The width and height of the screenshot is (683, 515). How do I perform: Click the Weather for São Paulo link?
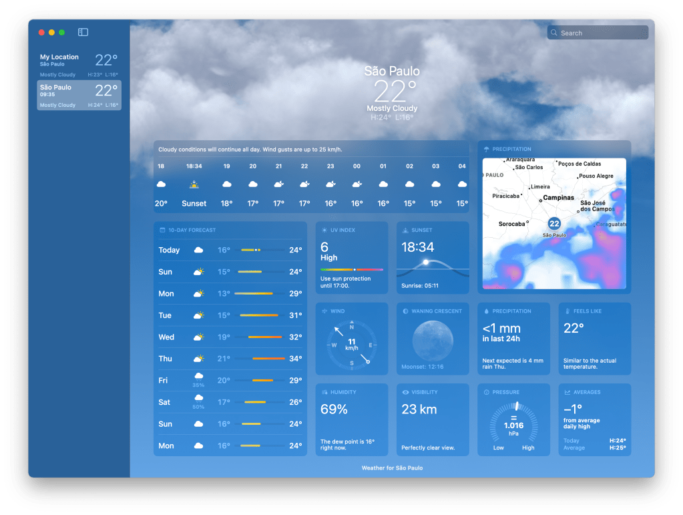pos(392,468)
